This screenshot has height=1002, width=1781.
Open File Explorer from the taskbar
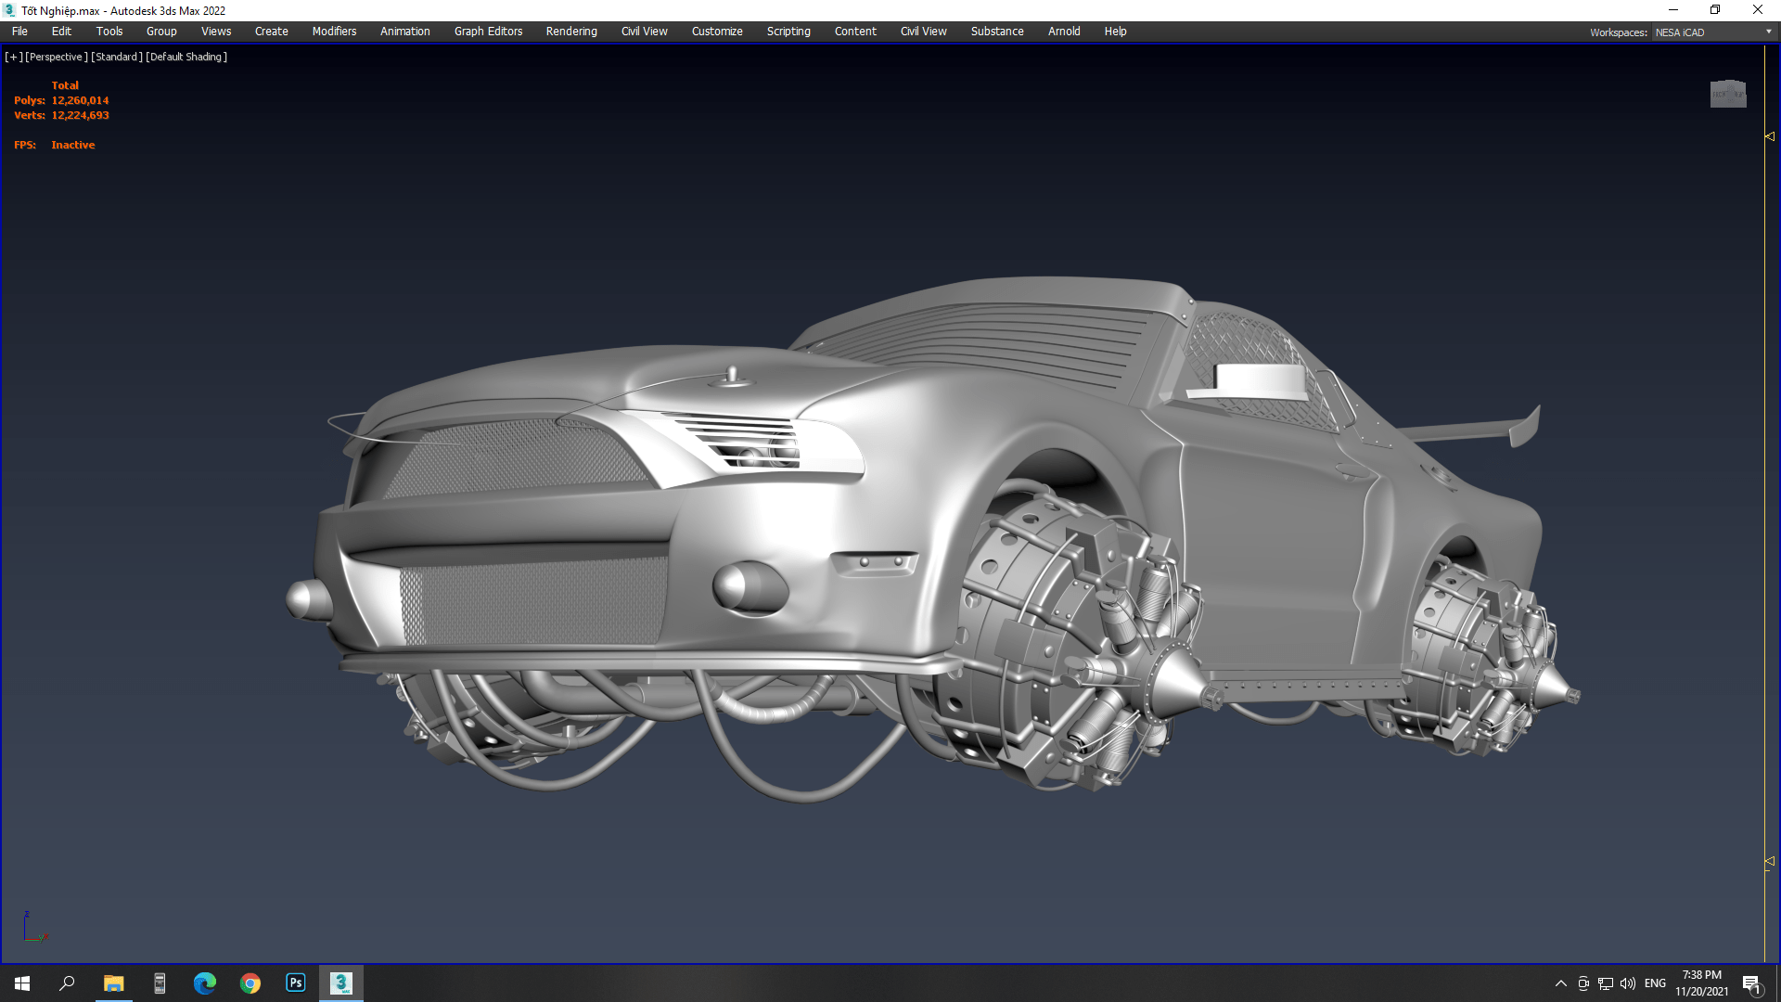(x=113, y=983)
